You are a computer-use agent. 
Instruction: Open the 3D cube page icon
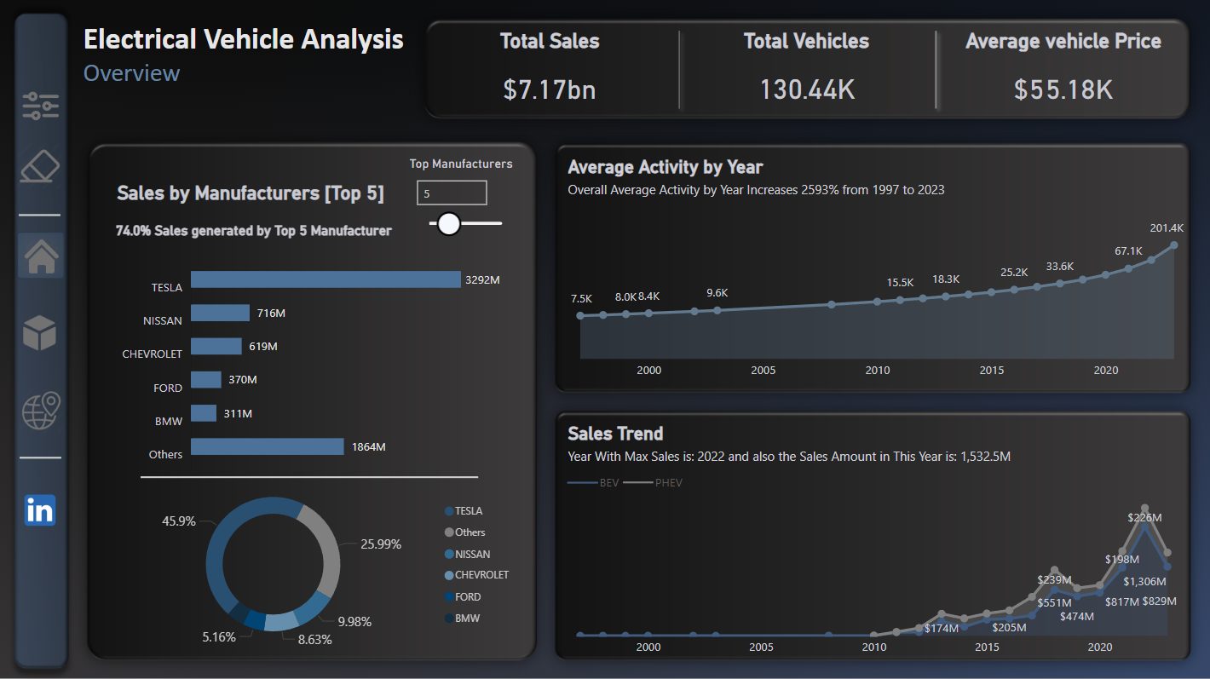40,332
